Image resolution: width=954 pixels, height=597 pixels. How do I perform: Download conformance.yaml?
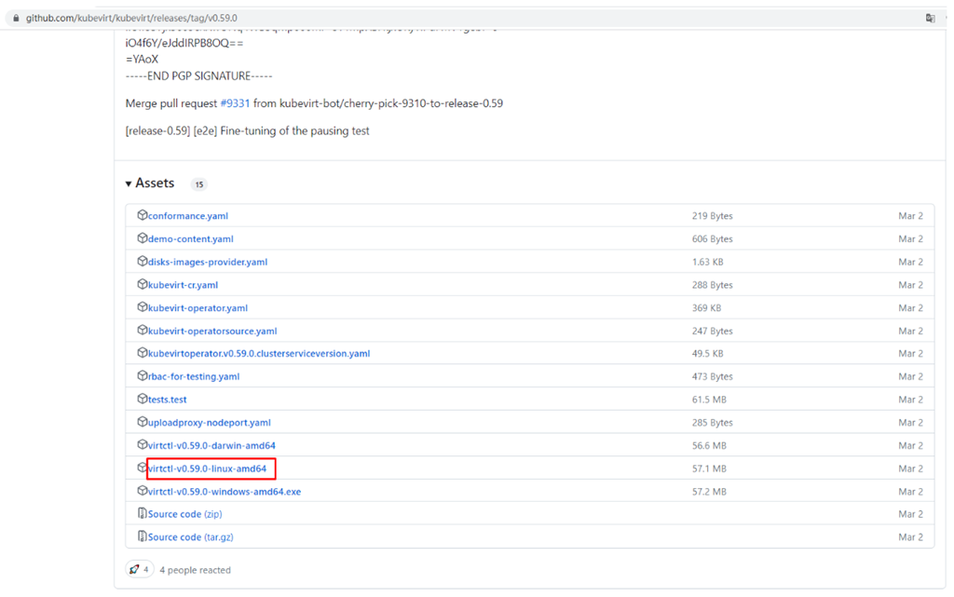tap(188, 216)
